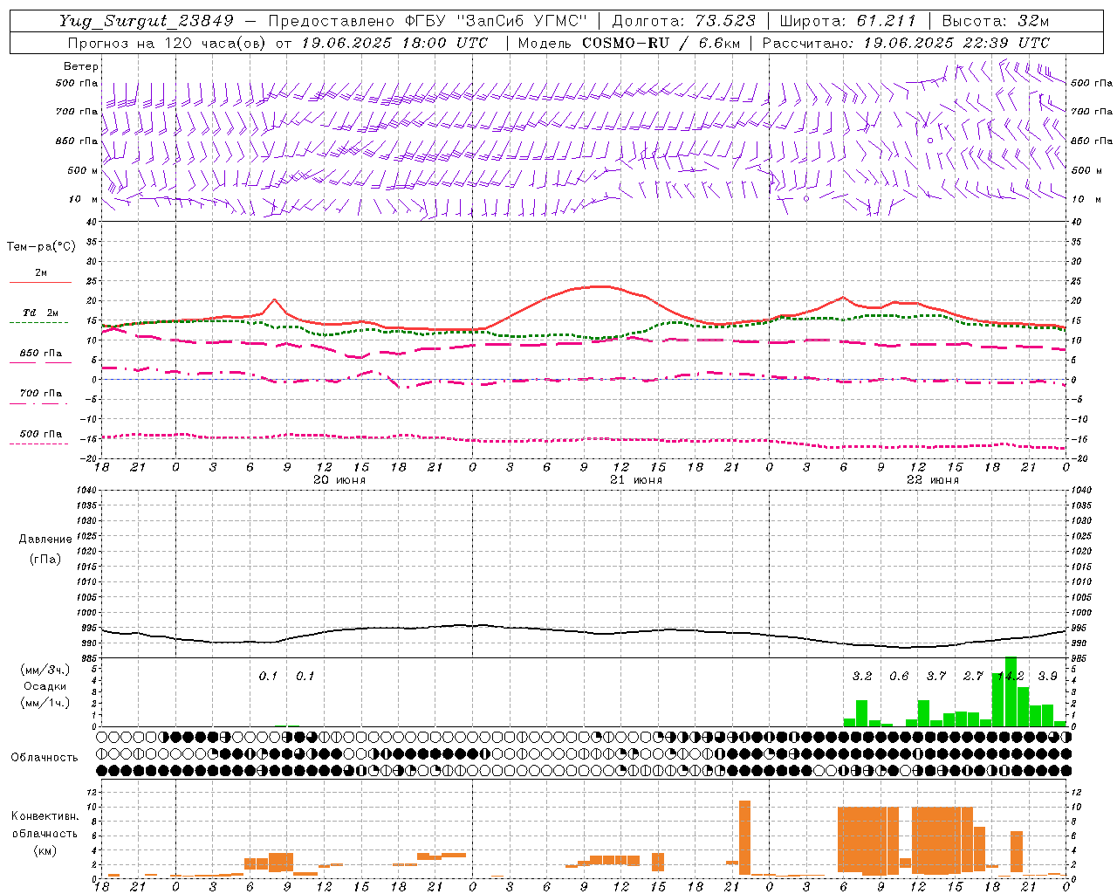Click the 3-hour precipitation value 3.9
Image resolution: width=1117 pixels, height=894 pixels.
pos(1048,676)
